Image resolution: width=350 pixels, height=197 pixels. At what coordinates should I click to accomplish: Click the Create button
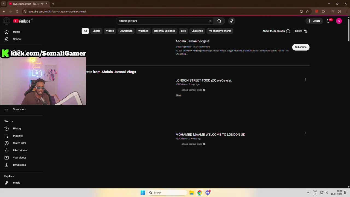[x=314, y=21]
